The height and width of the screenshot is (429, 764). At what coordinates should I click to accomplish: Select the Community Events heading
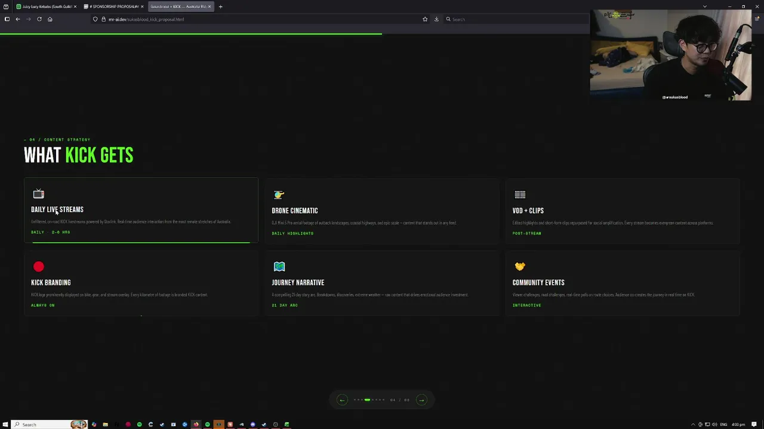pos(538,282)
